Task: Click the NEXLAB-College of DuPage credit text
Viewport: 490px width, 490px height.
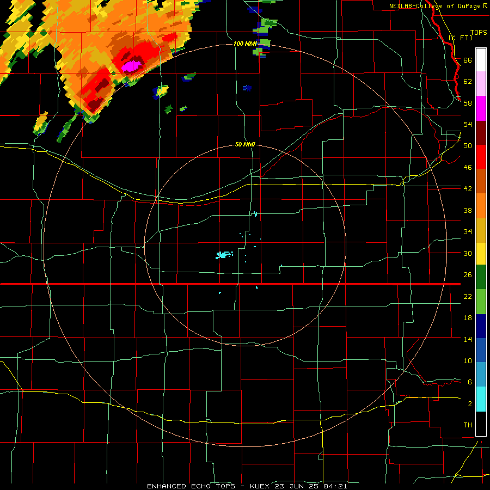Action: [438, 6]
